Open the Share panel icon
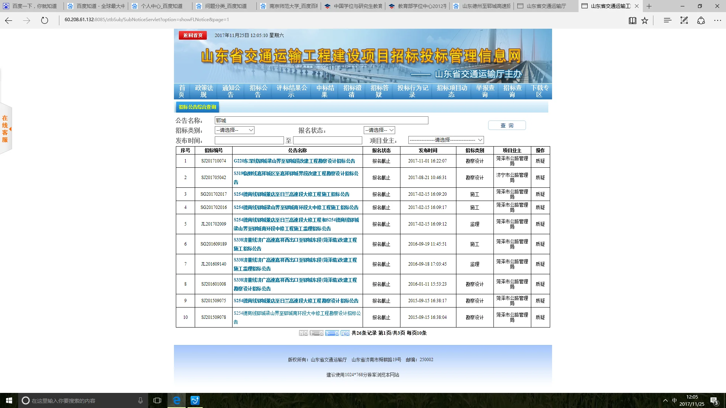 (x=701, y=20)
